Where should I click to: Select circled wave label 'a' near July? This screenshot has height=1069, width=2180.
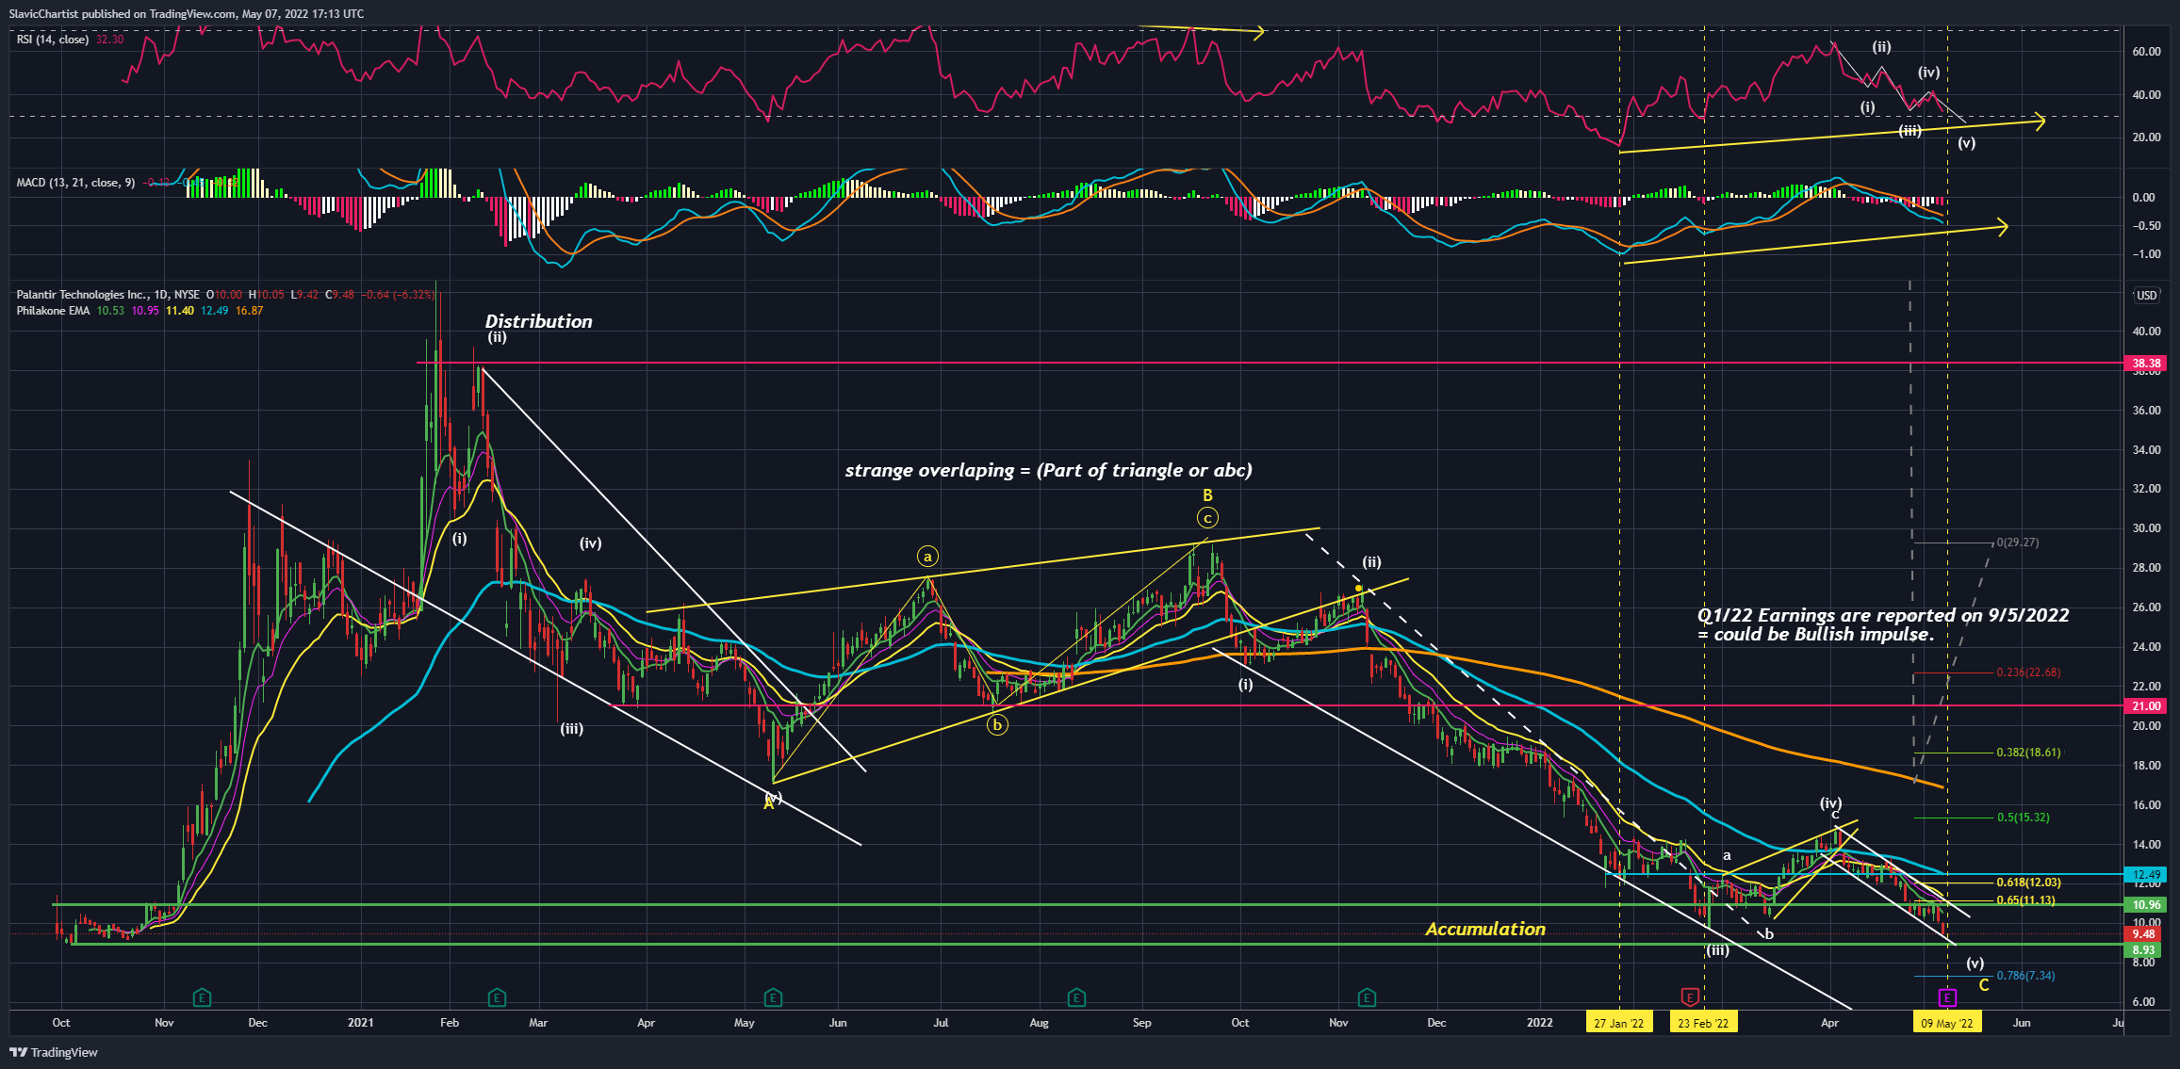pos(927,557)
